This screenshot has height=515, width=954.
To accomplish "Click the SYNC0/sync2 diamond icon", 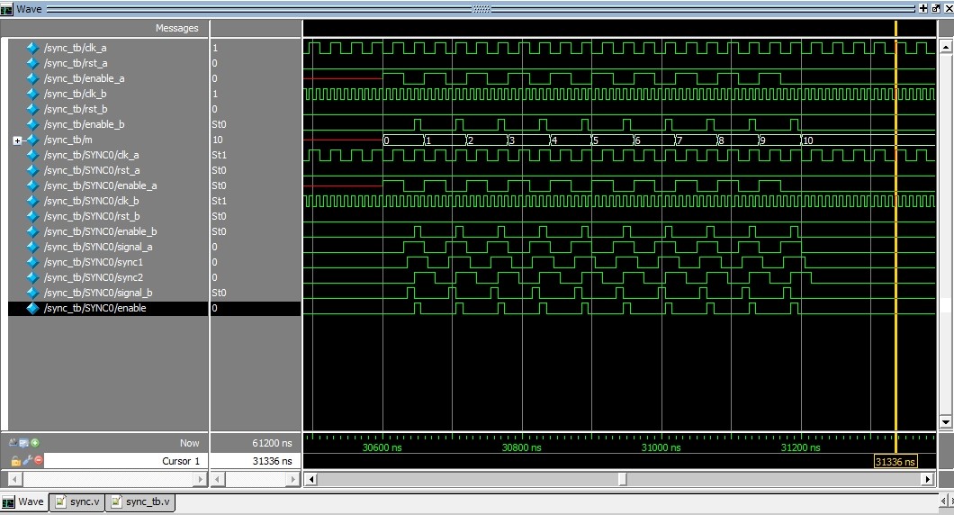I will coord(33,277).
